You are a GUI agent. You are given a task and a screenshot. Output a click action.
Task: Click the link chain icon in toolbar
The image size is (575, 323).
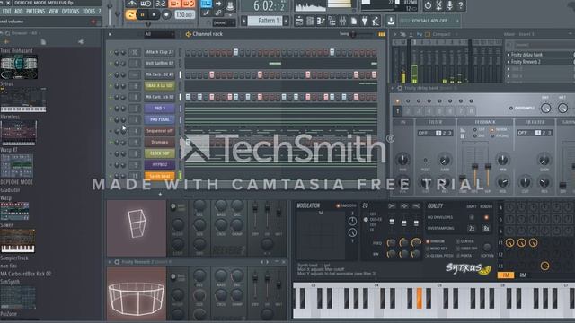point(218,13)
